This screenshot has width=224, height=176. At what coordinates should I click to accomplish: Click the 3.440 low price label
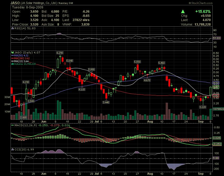[106, 102]
